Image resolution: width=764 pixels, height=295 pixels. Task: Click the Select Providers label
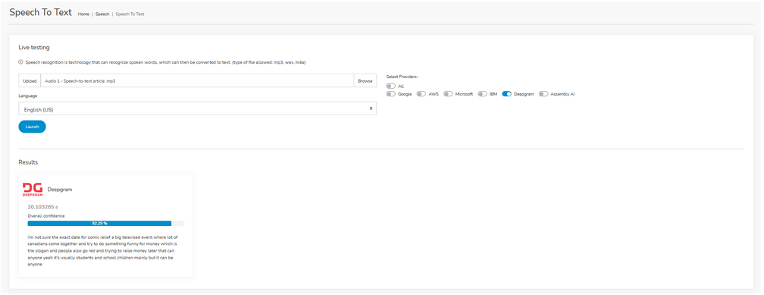tap(402, 77)
